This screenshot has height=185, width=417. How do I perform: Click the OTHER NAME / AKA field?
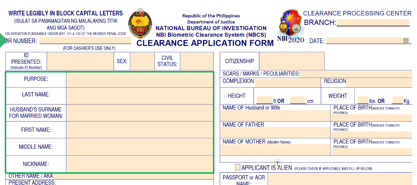tap(134, 176)
